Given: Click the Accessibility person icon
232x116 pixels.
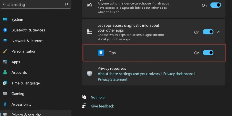Looking at the screenshot, I should pyautogui.click(x=5, y=104).
